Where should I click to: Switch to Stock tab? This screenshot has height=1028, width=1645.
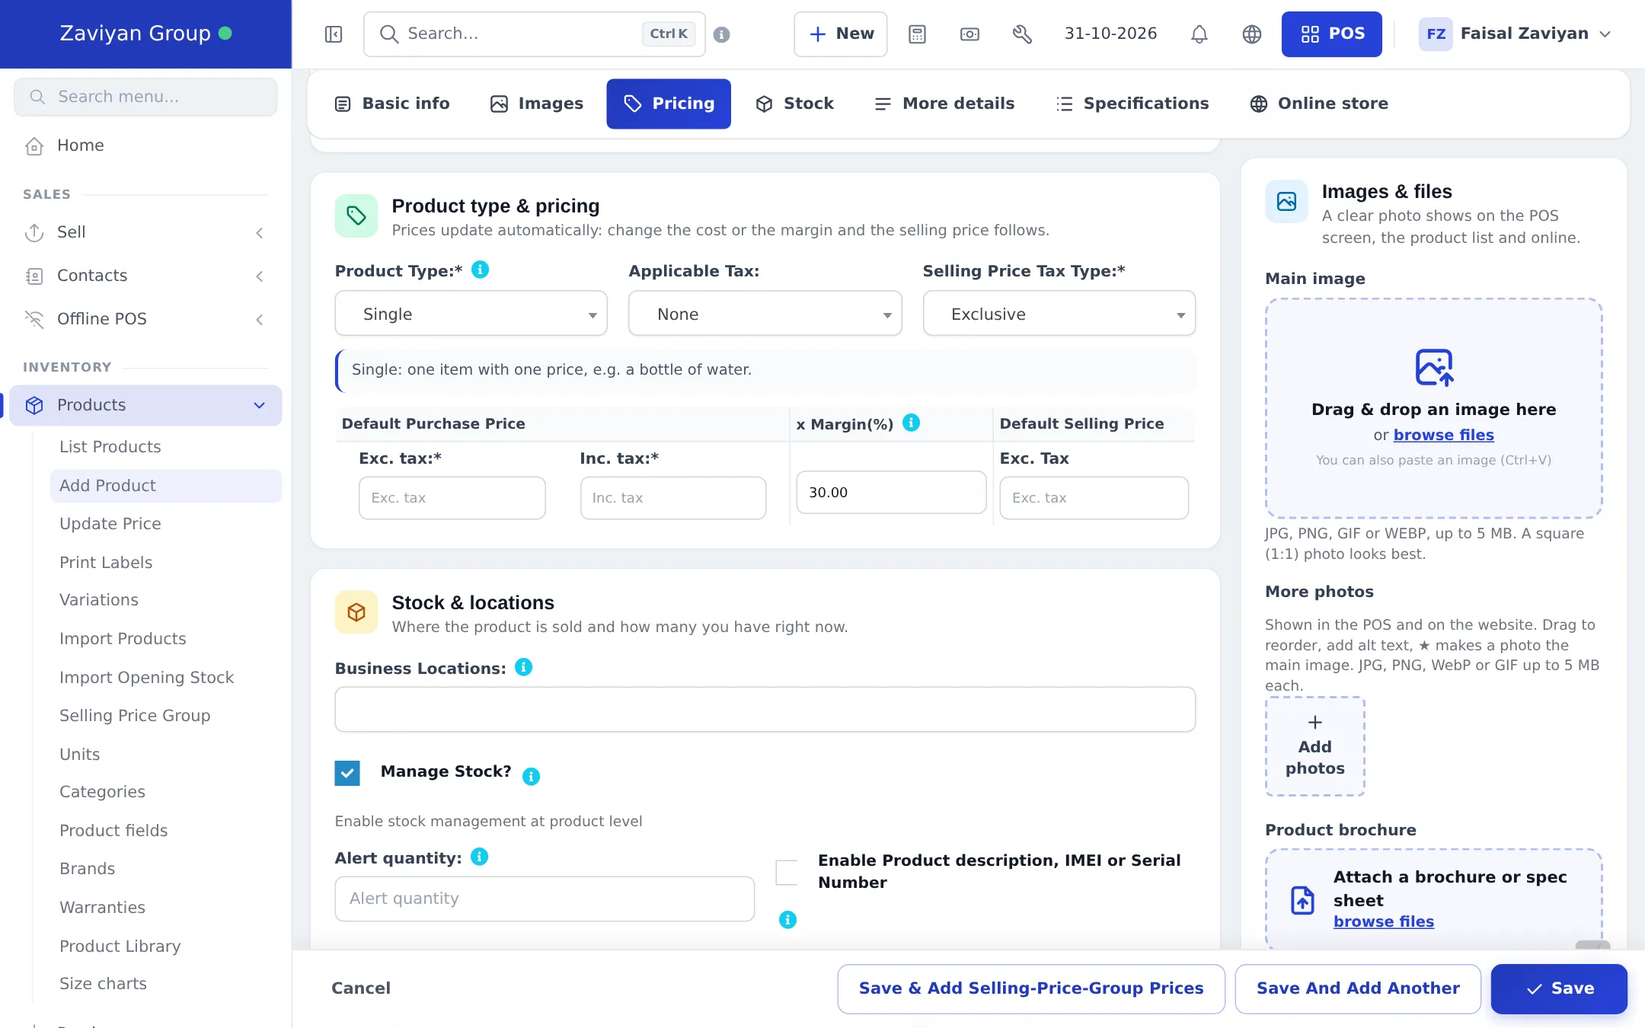(x=794, y=104)
